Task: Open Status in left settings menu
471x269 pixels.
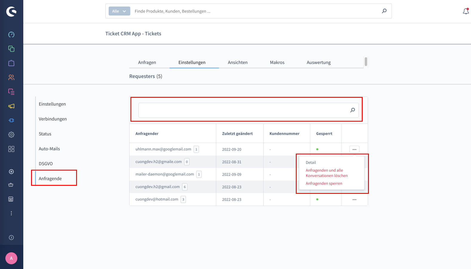Action: pos(45,134)
